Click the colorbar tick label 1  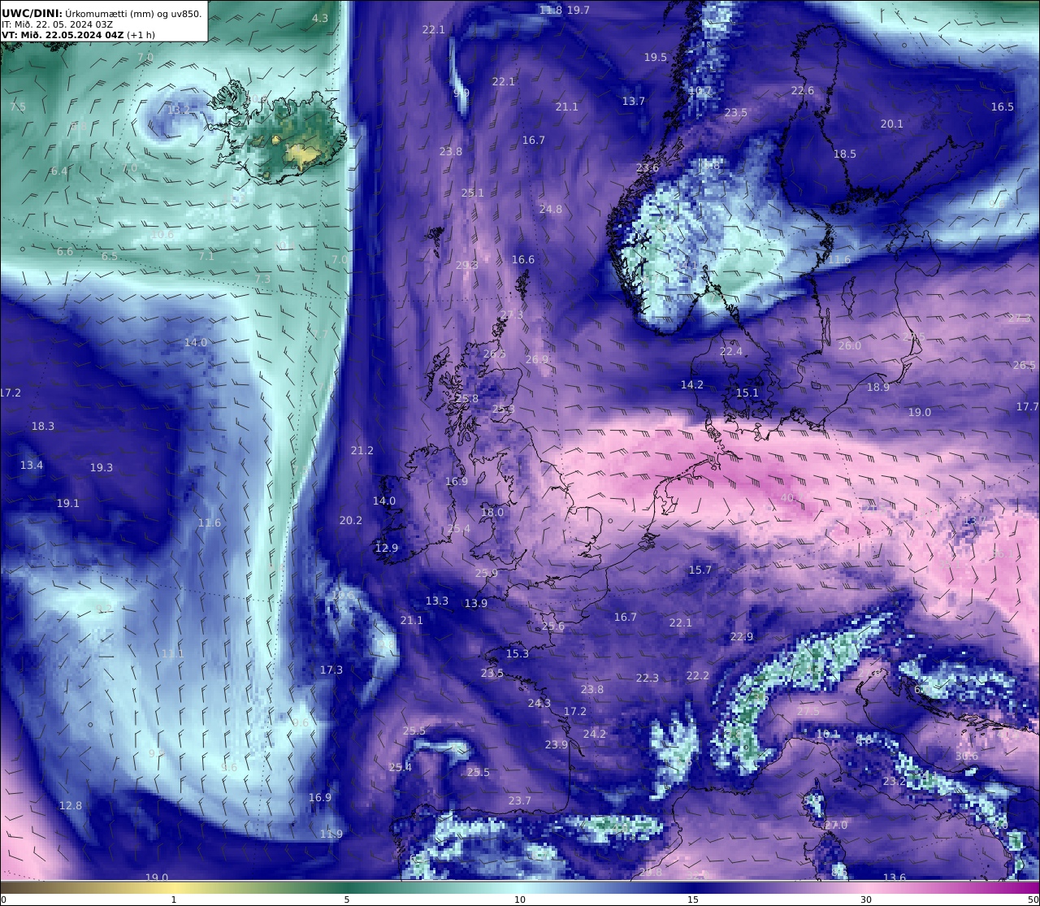[x=174, y=899]
